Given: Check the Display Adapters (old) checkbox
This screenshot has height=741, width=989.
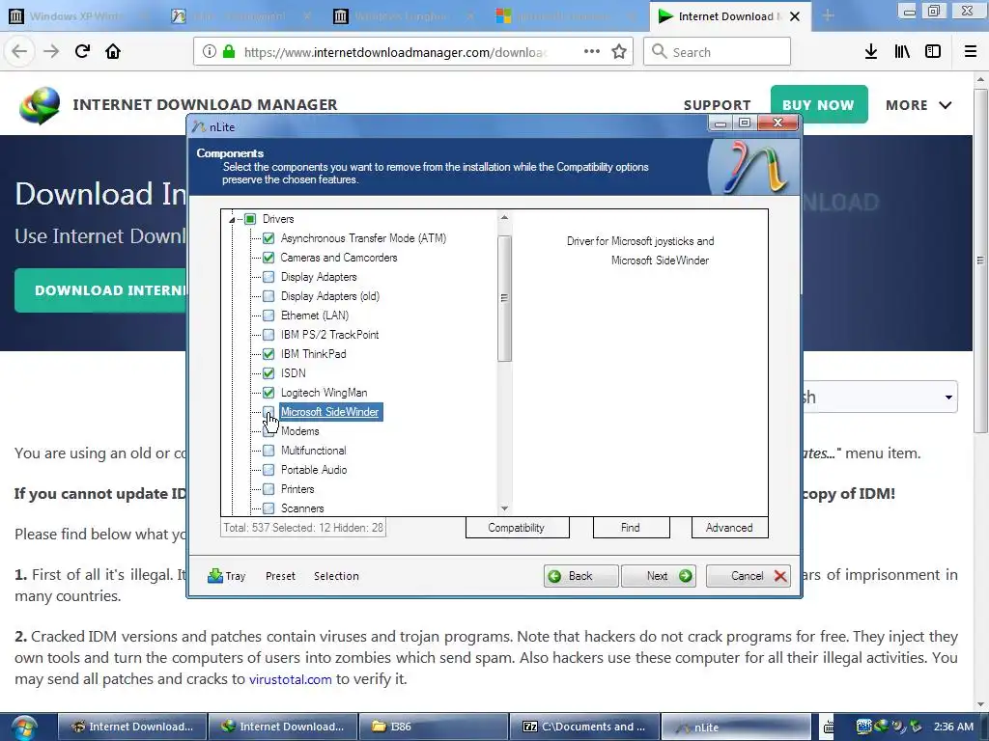Looking at the screenshot, I should pyautogui.click(x=268, y=296).
